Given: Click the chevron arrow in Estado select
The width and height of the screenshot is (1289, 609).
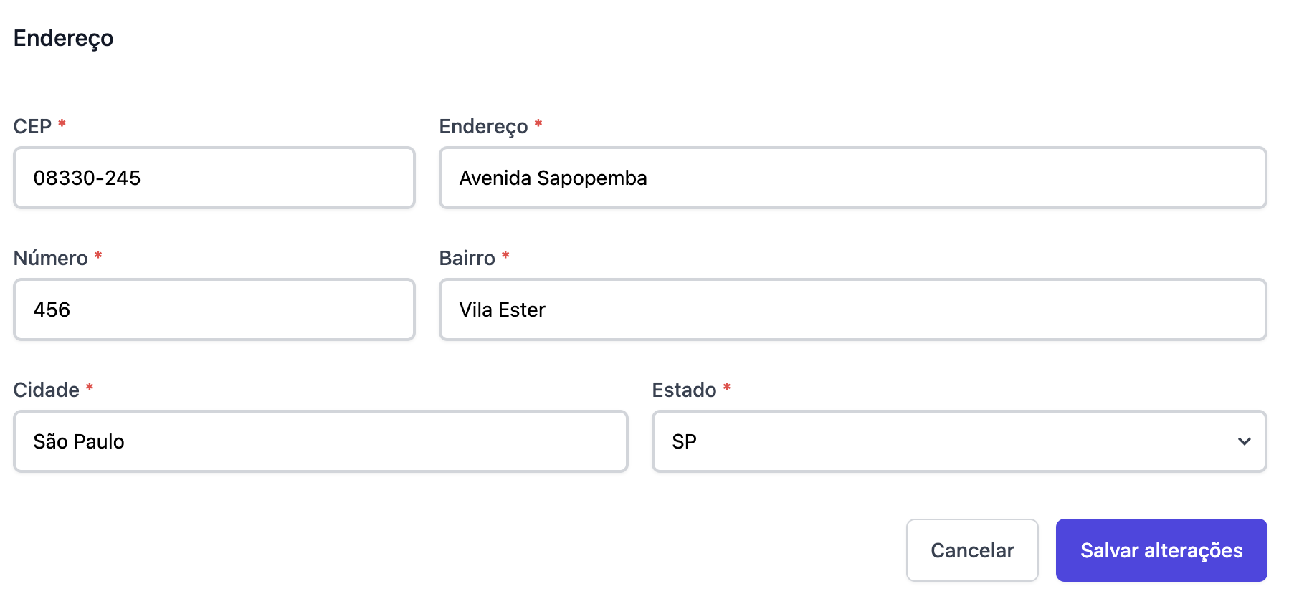Looking at the screenshot, I should point(1244,441).
